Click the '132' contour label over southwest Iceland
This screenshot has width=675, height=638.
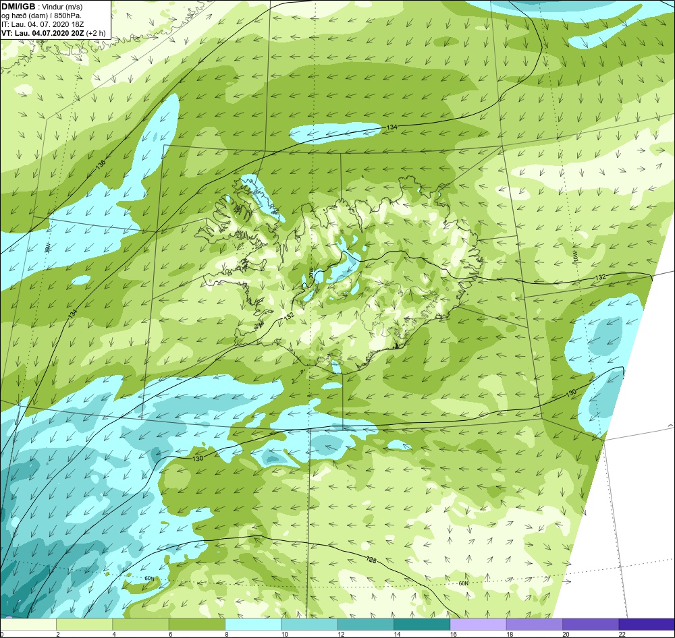pos(290,316)
